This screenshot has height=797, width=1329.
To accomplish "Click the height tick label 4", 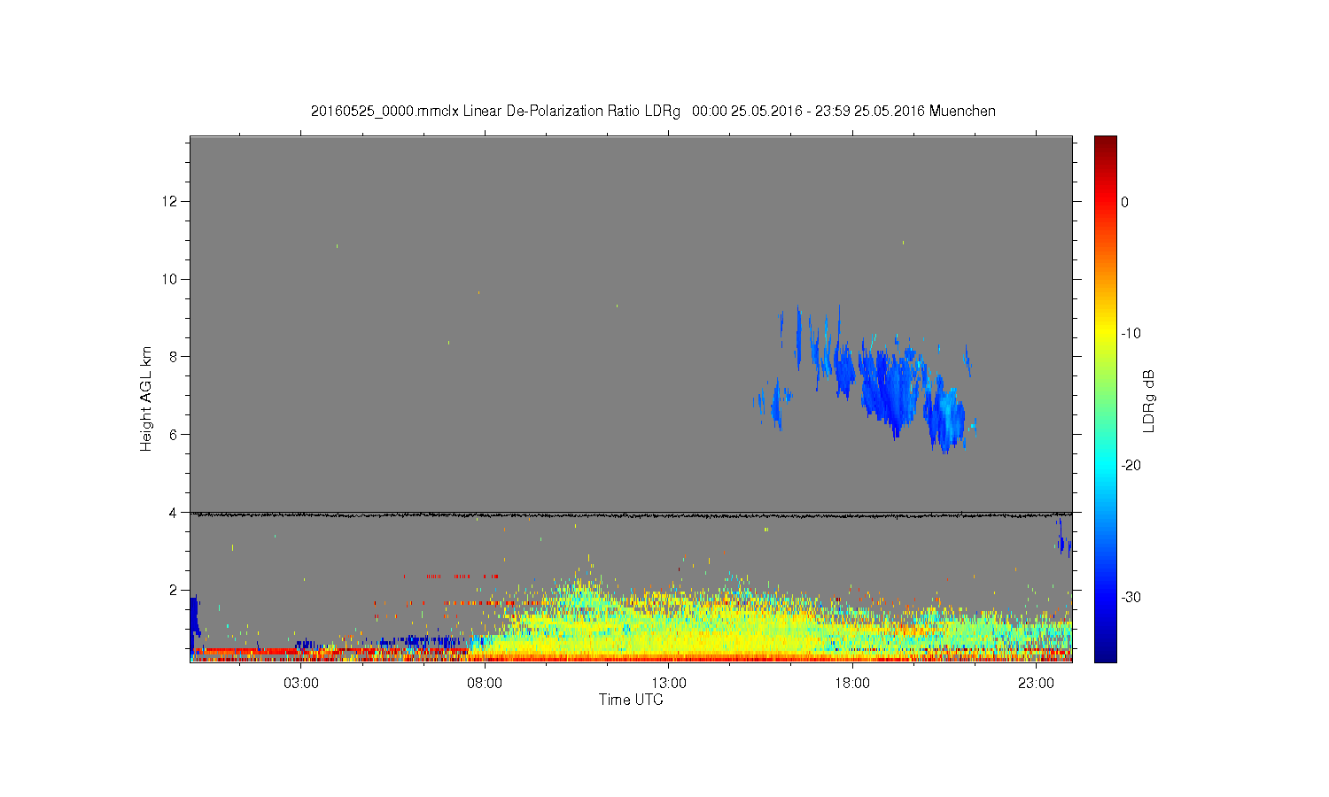I will (175, 513).
